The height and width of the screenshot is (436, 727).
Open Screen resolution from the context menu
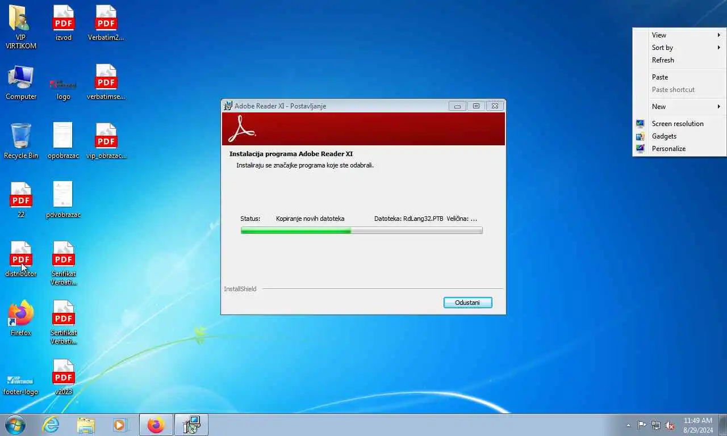[680, 124]
